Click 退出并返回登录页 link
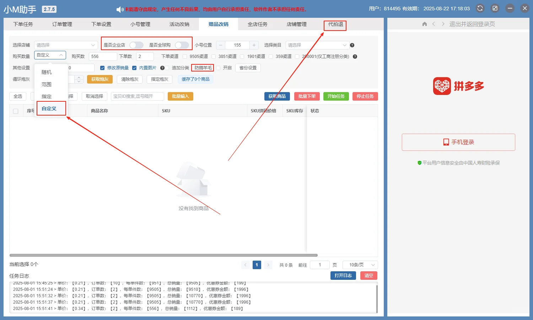This screenshot has width=533, height=320. [472, 24]
